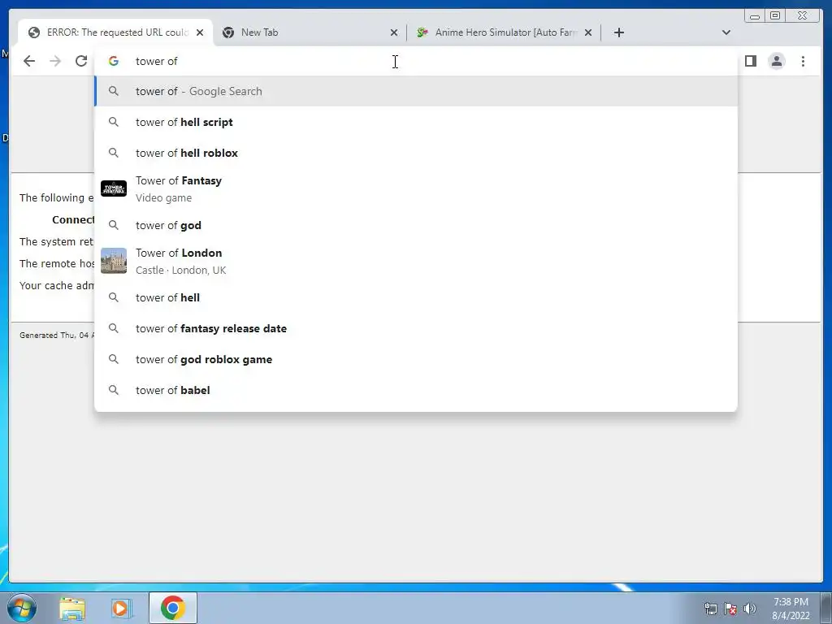The height and width of the screenshot is (624, 832).
Task: Choose 'tower of hell roblox' suggestion
Action: pyautogui.click(x=416, y=153)
